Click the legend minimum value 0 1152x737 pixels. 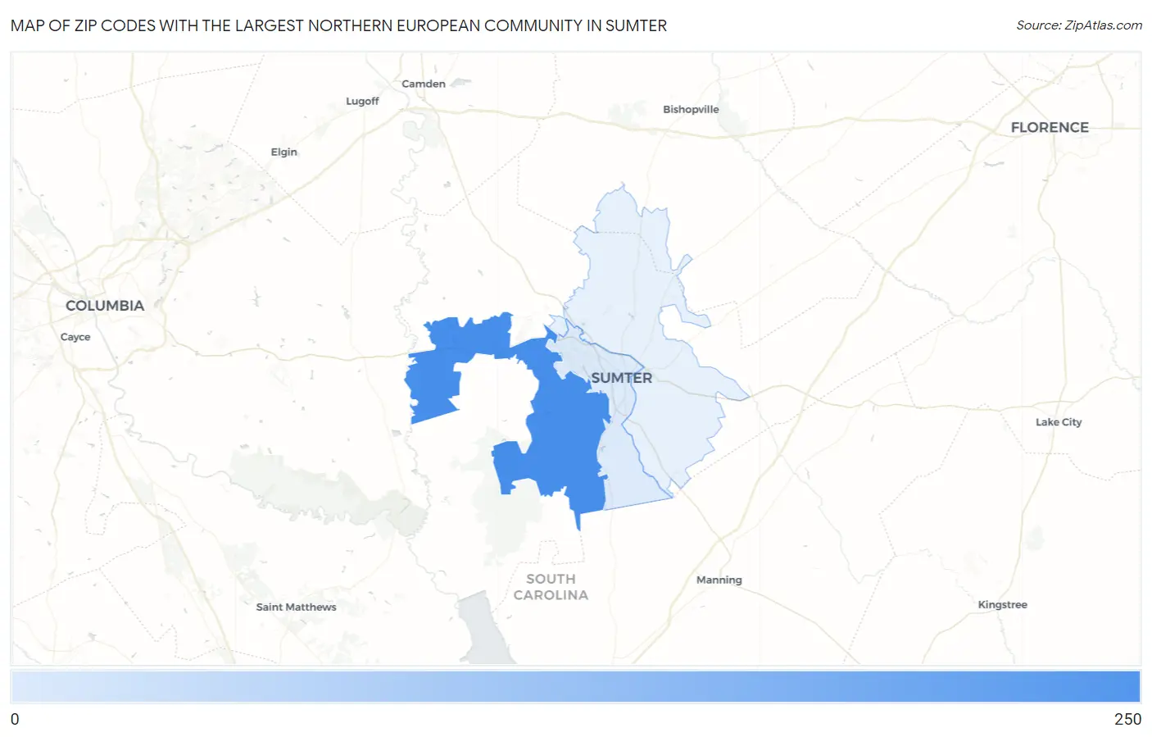pyautogui.click(x=15, y=719)
